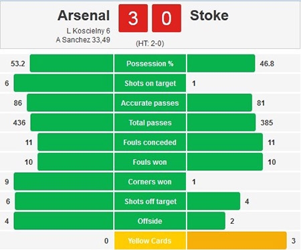Select the Fouls won label
This screenshot has height=250, width=301.
point(150,162)
